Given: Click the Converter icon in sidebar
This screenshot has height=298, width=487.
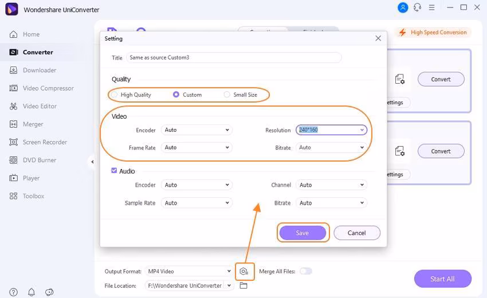Looking at the screenshot, I should 13,52.
